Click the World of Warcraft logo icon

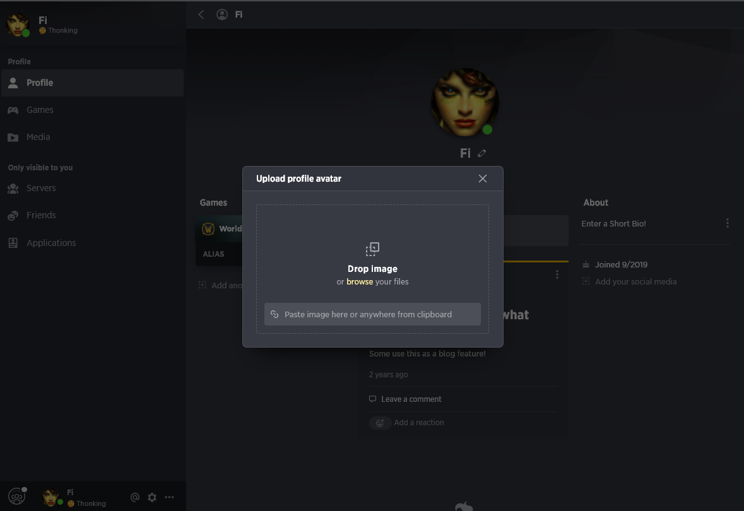coord(208,229)
